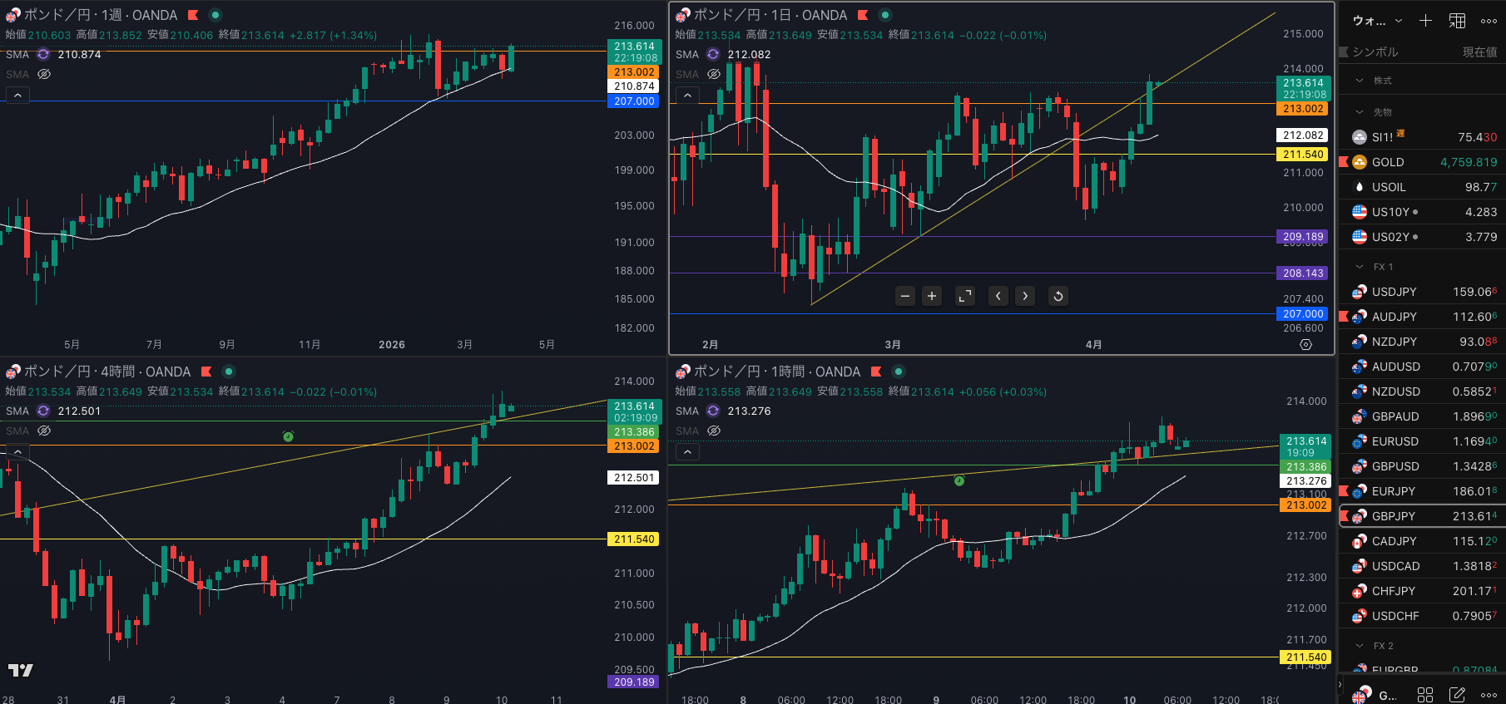The image size is (1506, 704).
Task: Maximize the daily chart pane
Action: pyautogui.click(x=965, y=296)
